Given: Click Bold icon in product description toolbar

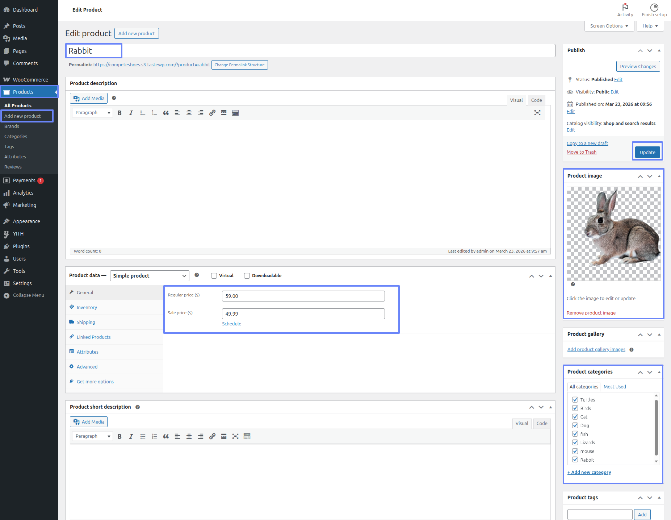Looking at the screenshot, I should (x=119, y=113).
